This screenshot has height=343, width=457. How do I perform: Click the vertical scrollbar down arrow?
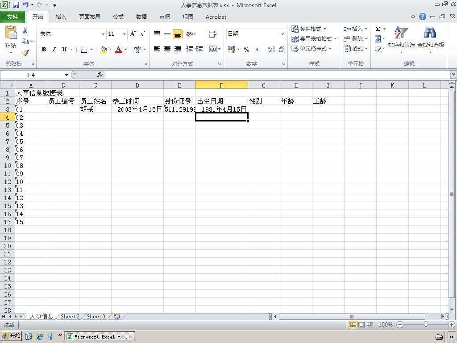point(452,310)
